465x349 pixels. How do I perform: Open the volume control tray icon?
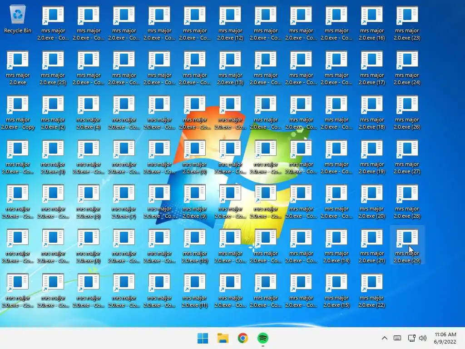coord(423,338)
